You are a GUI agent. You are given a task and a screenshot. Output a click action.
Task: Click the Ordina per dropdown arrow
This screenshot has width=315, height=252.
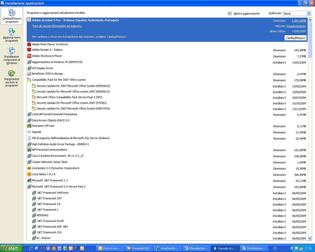point(308,13)
